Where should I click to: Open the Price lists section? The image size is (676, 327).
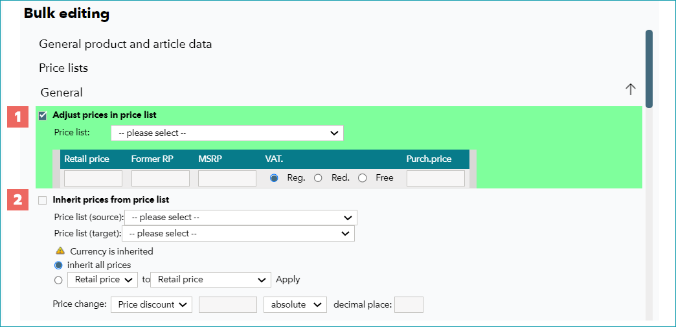click(63, 68)
